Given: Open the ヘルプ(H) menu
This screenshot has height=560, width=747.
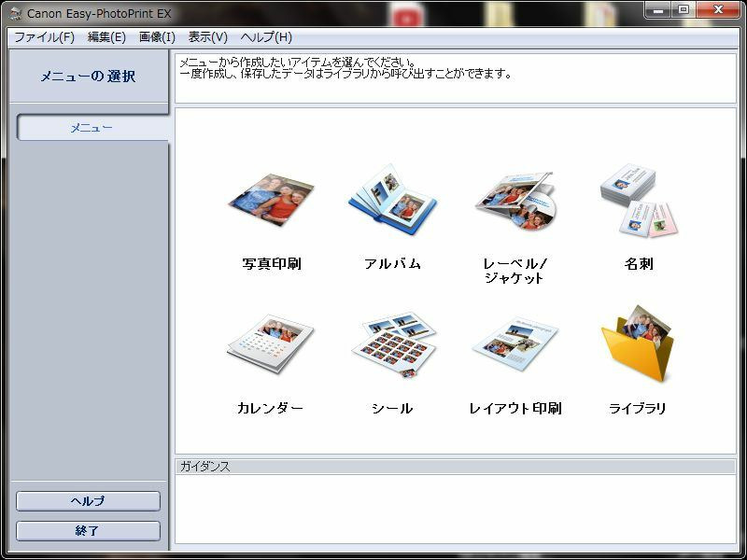Looking at the screenshot, I should [x=266, y=37].
